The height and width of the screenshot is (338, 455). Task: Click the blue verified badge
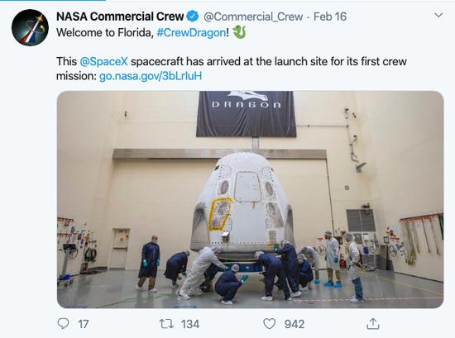(193, 17)
